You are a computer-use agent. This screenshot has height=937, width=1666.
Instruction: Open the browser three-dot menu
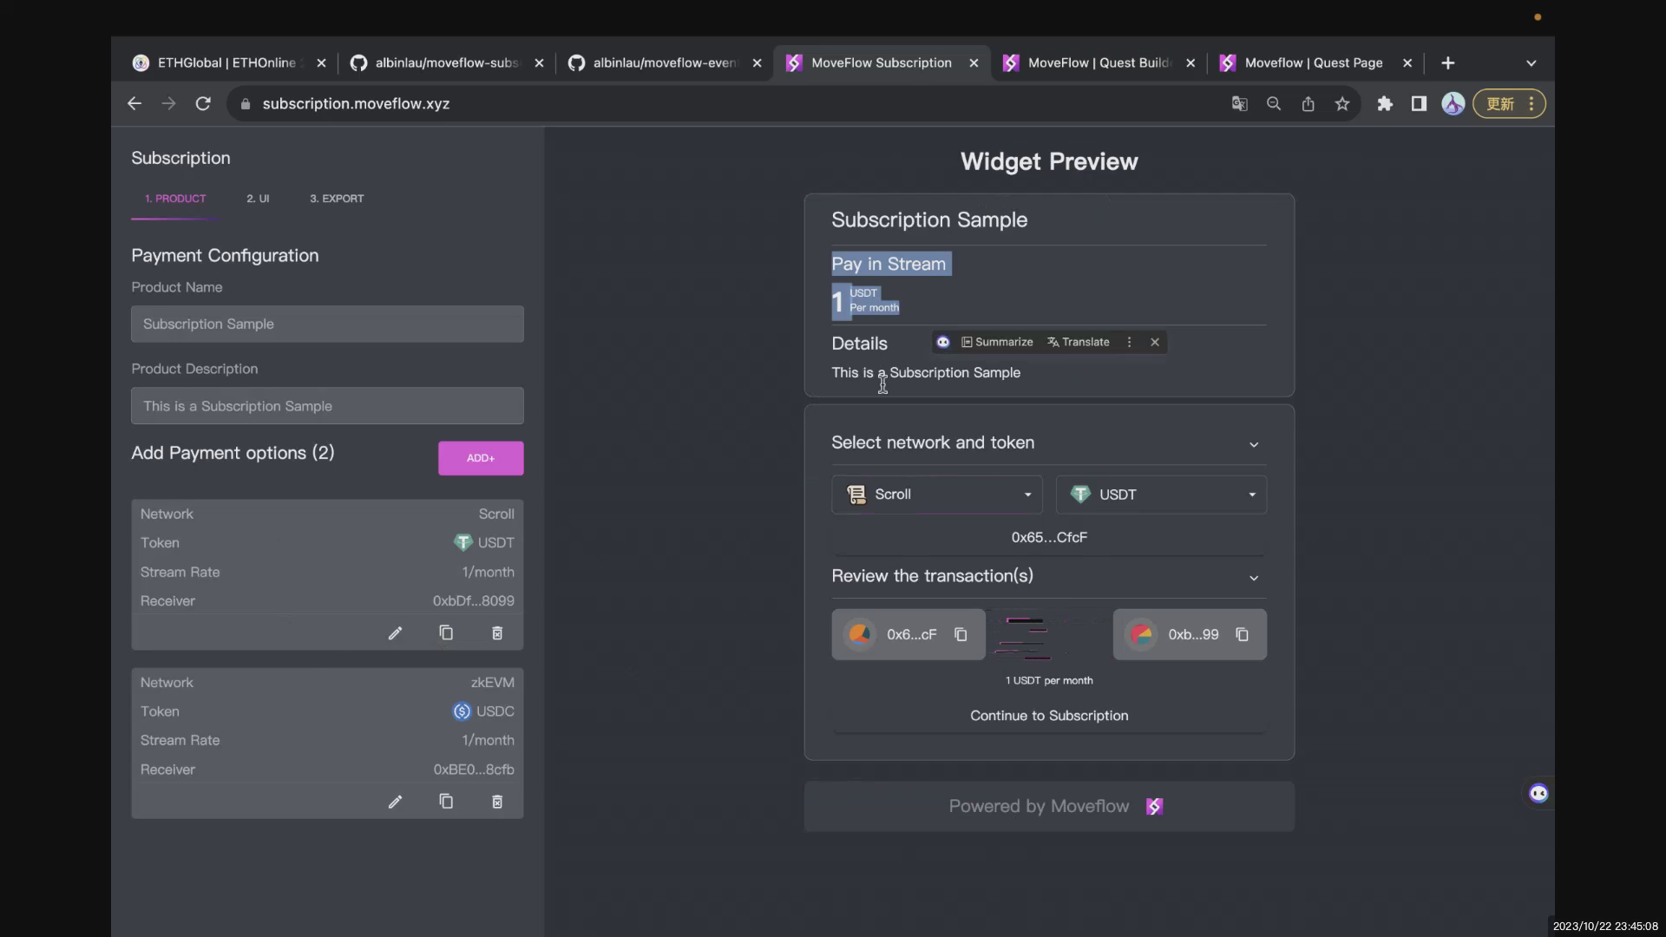click(x=1532, y=104)
